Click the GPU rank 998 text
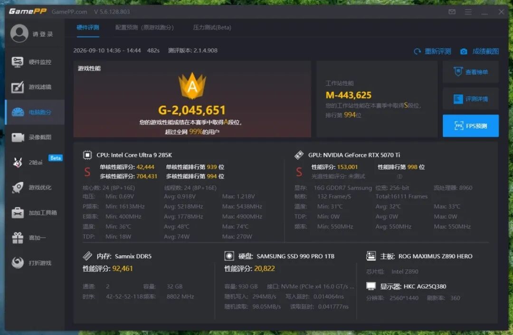Image resolution: width=513 pixels, height=335 pixels. [412, 167]
